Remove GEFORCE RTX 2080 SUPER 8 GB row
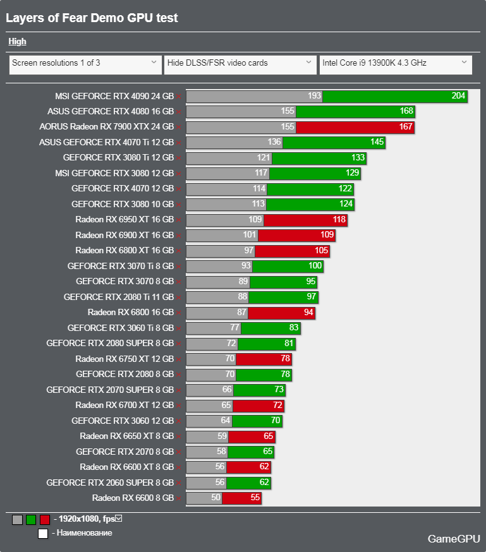 (179, 344)
